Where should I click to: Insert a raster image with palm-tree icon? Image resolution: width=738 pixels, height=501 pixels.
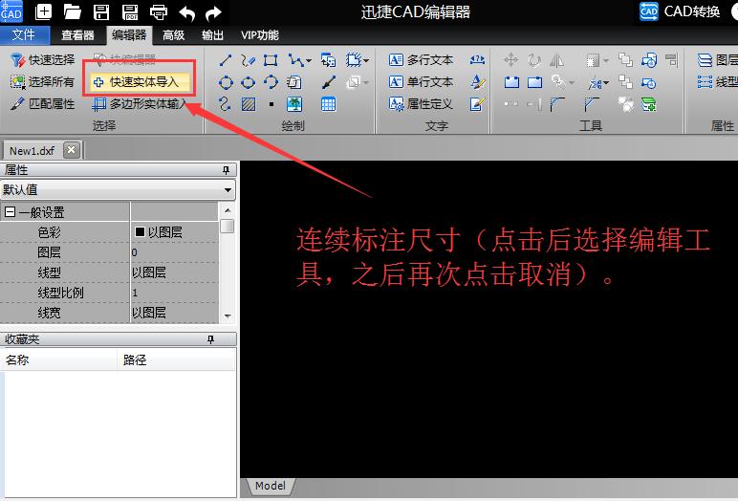[294, 104]
